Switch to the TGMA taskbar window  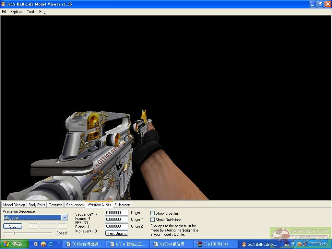(84, 244)
